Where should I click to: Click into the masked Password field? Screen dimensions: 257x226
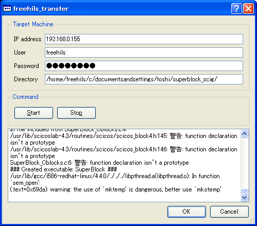144,66
